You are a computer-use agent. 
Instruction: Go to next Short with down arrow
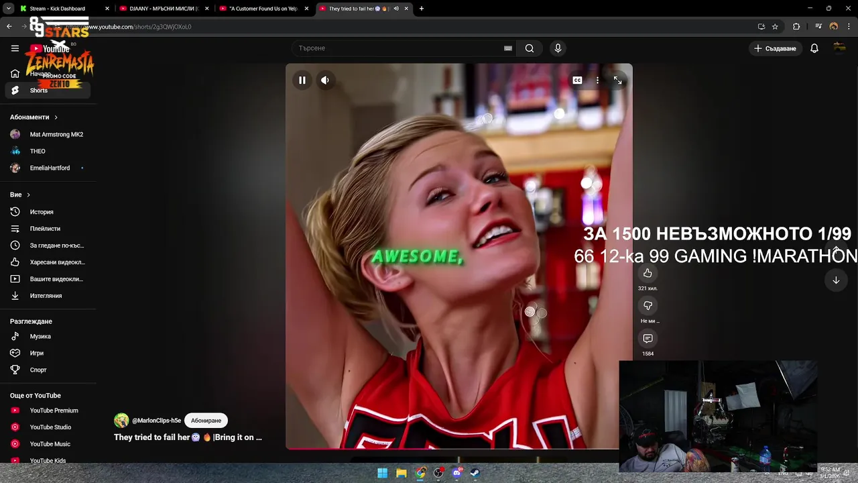pos(836,280)
